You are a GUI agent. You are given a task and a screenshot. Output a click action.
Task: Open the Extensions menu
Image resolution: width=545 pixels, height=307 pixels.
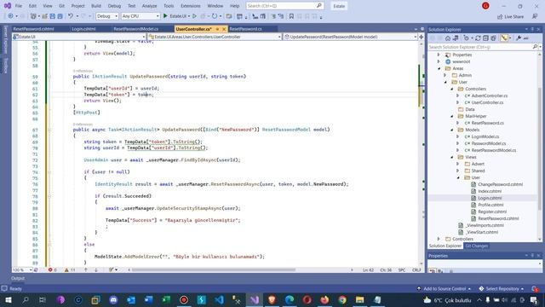tap(191, 6)
